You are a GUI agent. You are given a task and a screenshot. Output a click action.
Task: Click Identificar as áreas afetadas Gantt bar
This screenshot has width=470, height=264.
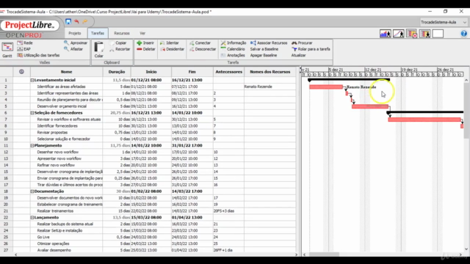(326, 87)
